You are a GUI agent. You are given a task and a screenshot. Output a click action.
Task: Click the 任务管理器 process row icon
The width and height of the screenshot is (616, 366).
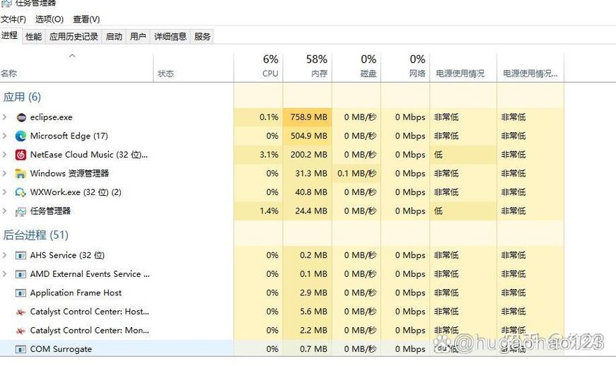(x=21, y=211)
